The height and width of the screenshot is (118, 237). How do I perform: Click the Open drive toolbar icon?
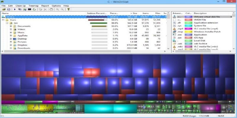click(x=3, y=9)
